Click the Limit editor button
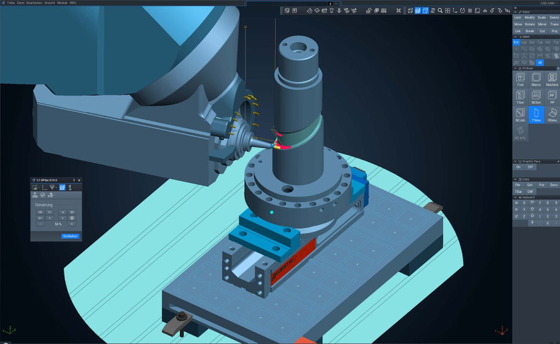This screenshot has width=560, height=344. coord(518,17)
